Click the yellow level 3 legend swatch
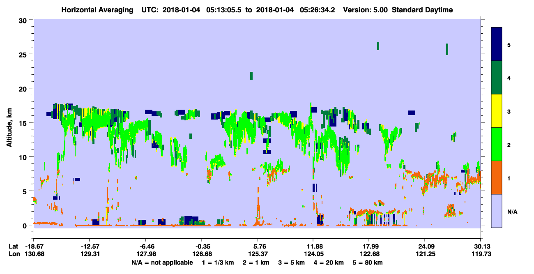The width and height of the screenshot is (534, 274). (497, 111)
